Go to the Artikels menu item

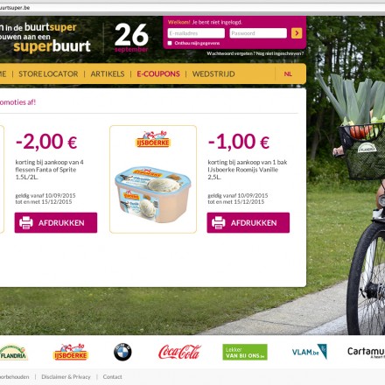coord(108,74)
